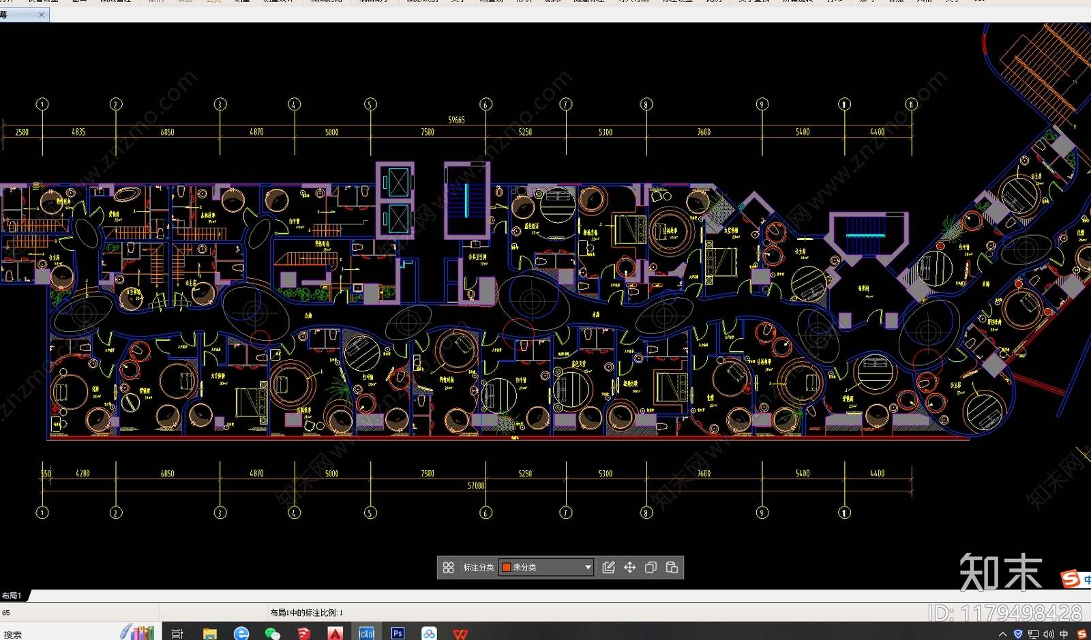Image resolution: width=1091 pixels, height=640 pixels.
Task: Select the paste clipboard icon in floating toolbar
Action: pyautogui.click(x=672, y=567)
